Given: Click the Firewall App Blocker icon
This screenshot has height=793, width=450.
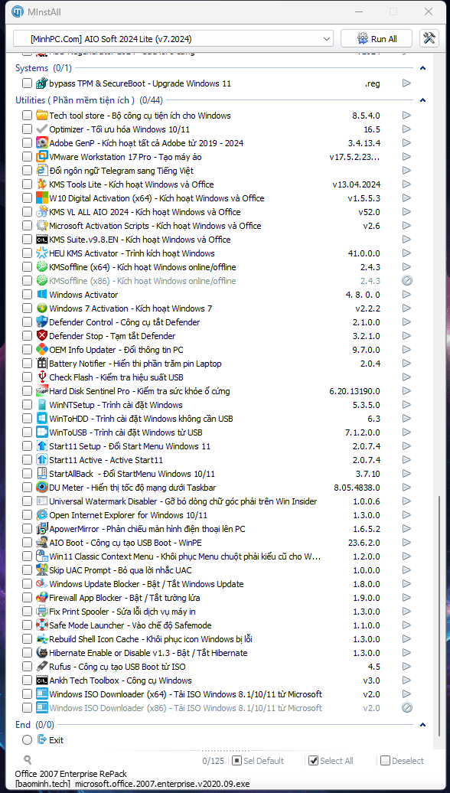Looking at the screenshot, I should click(42, 597).
